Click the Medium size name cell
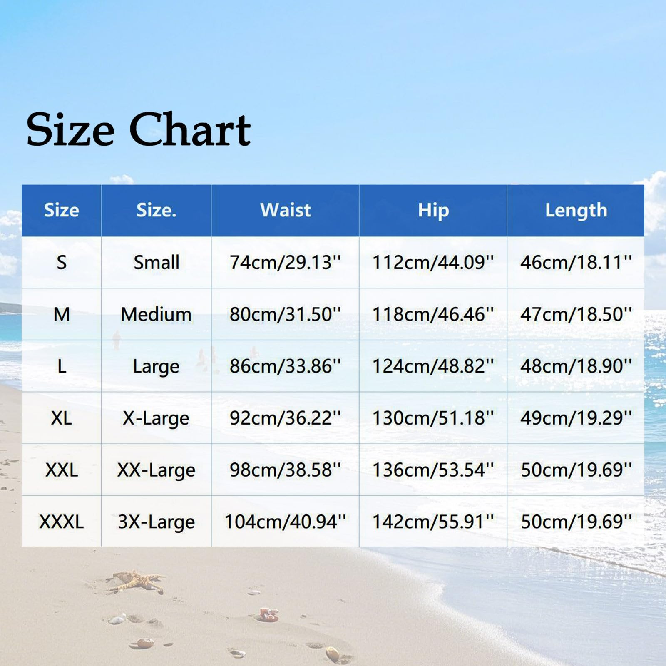Viewport: 666px width, 666px height. (x=157, y=314)
